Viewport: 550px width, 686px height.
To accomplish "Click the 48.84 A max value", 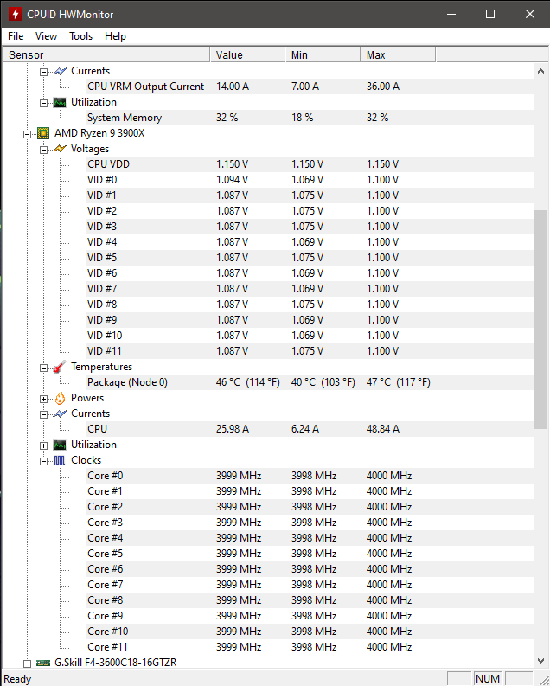I will tap(382, 429).
